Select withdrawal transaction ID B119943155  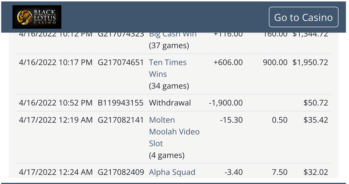121,103
